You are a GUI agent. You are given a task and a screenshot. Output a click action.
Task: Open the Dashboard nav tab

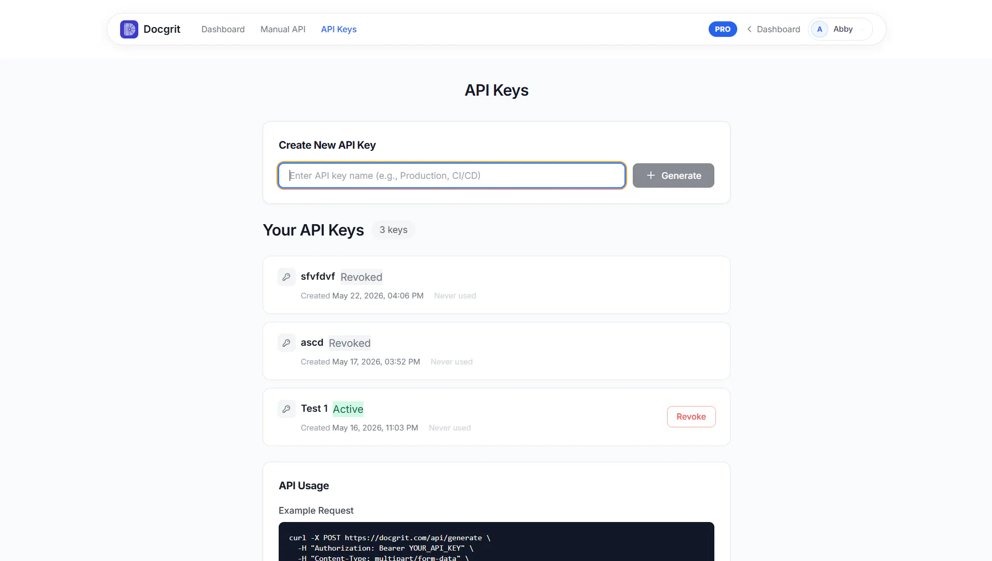(223, 29)
